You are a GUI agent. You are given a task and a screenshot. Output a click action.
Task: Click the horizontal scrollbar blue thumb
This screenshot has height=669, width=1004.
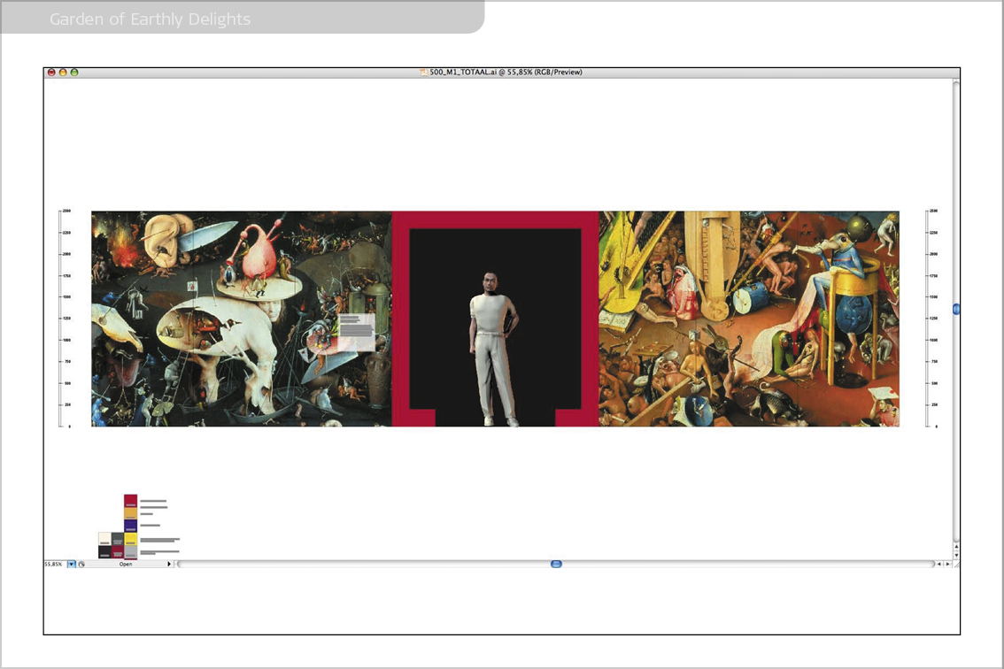[x=556, y=564]
